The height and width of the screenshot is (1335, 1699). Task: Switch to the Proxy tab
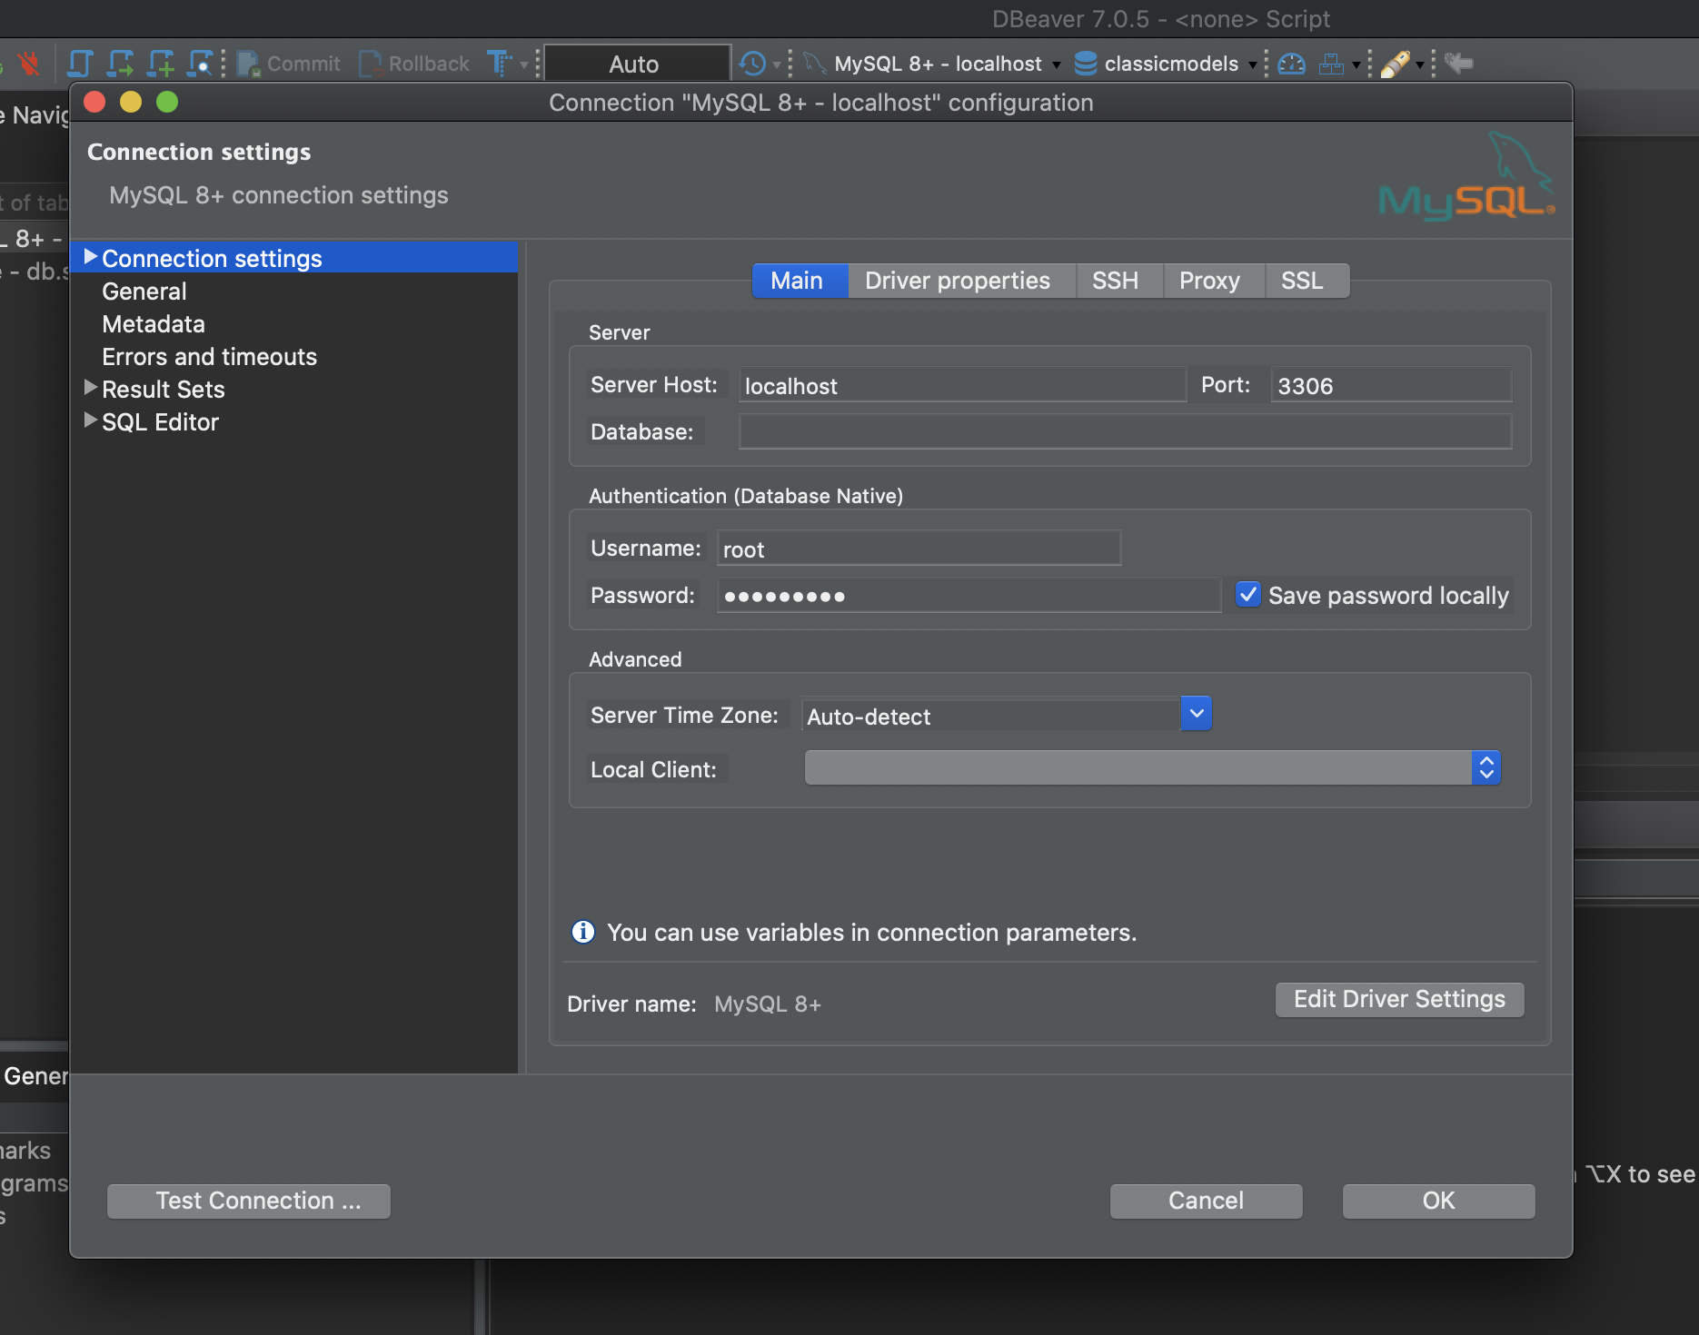tap(1214, 281)
